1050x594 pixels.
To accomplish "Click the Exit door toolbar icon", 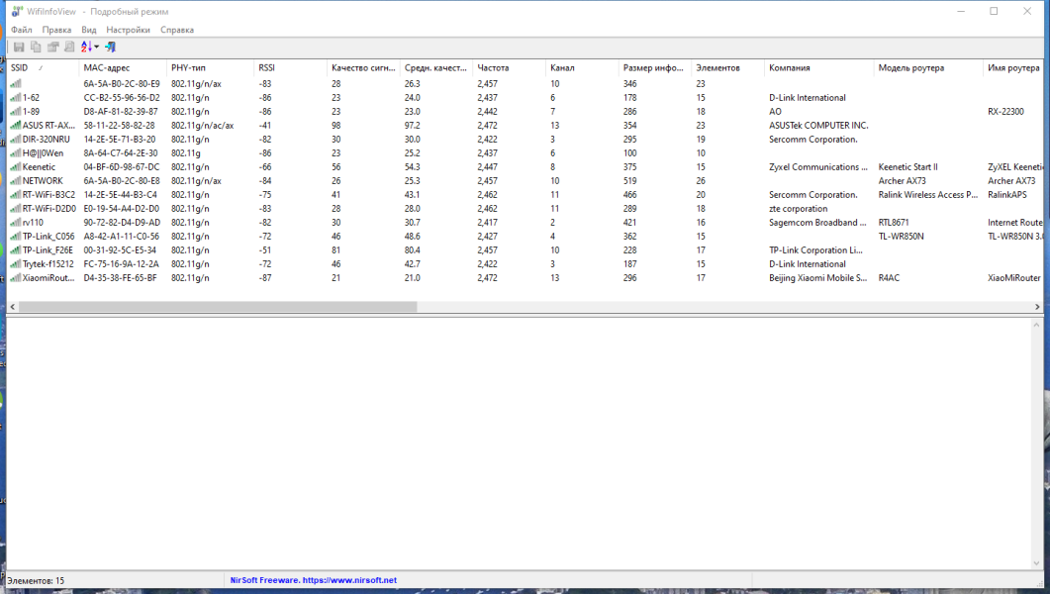I will point(111,47).
